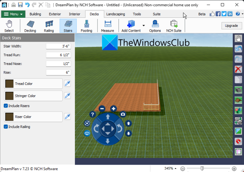Screen dimensions: 244x172
Task: Switch between 2D and 3D view icon
Action: pos(238,121)
